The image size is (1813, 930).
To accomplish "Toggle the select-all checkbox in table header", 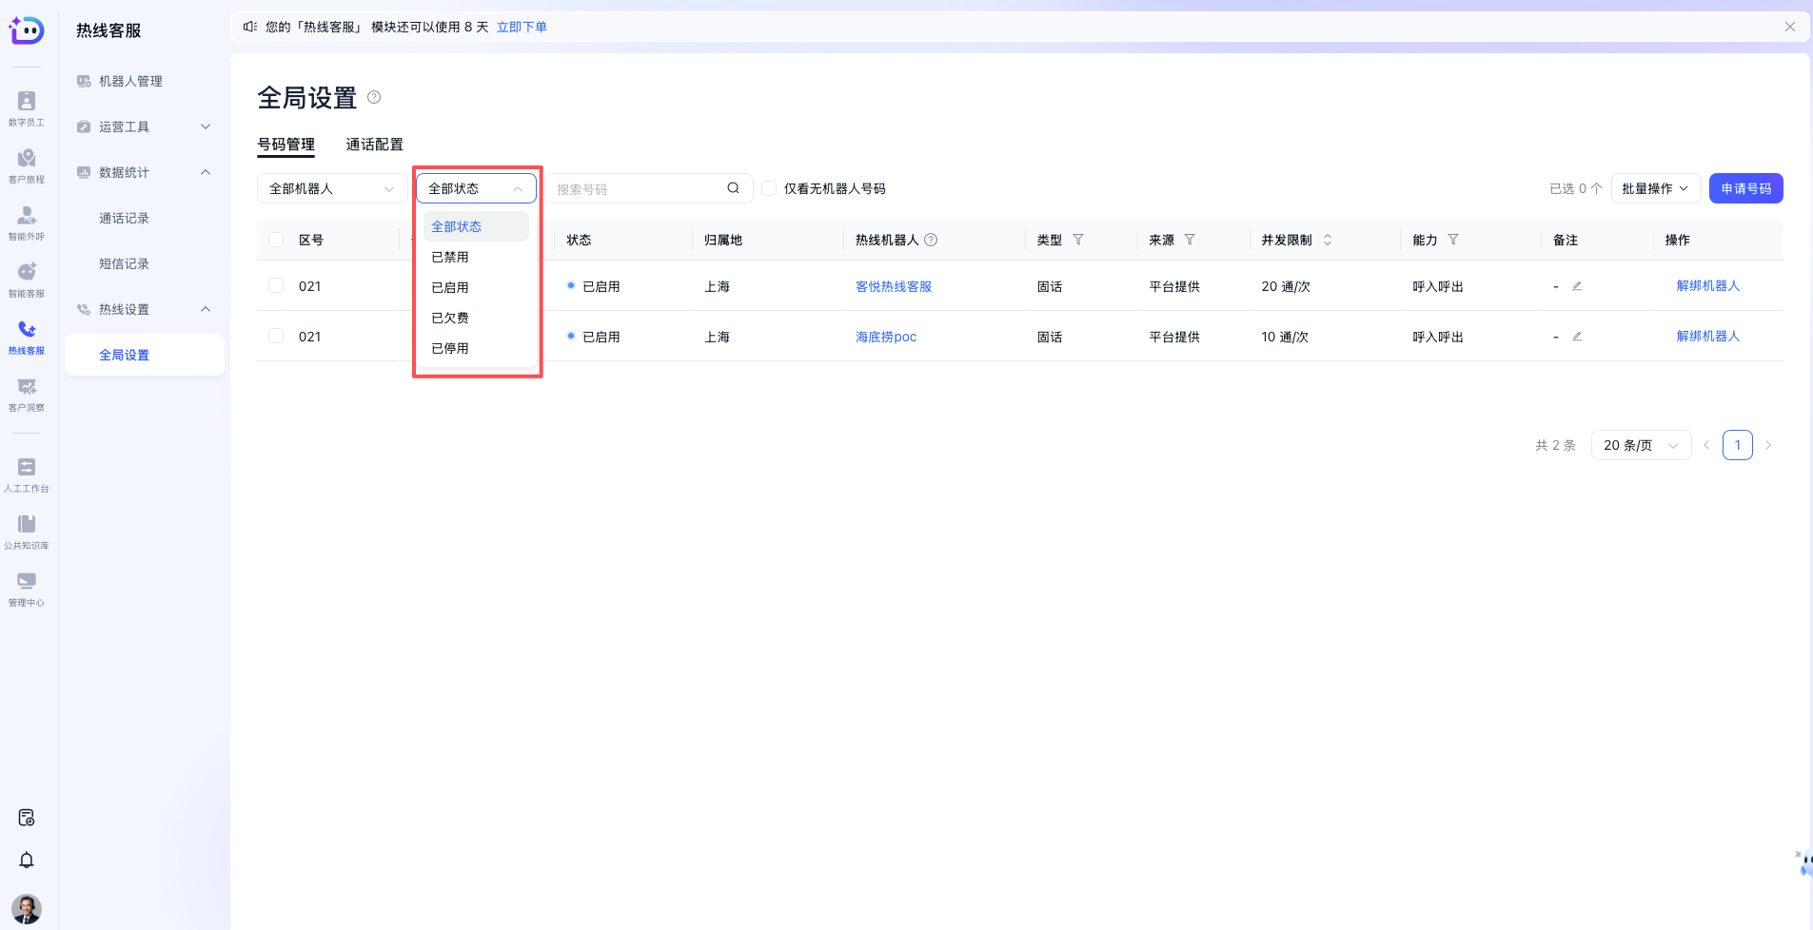I will click(276, 240).
